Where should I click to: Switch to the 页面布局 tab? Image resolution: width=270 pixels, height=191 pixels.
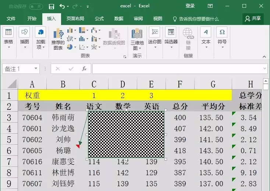point(75,19)
